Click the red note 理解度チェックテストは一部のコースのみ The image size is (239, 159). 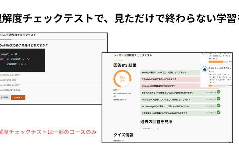(48, 132)
